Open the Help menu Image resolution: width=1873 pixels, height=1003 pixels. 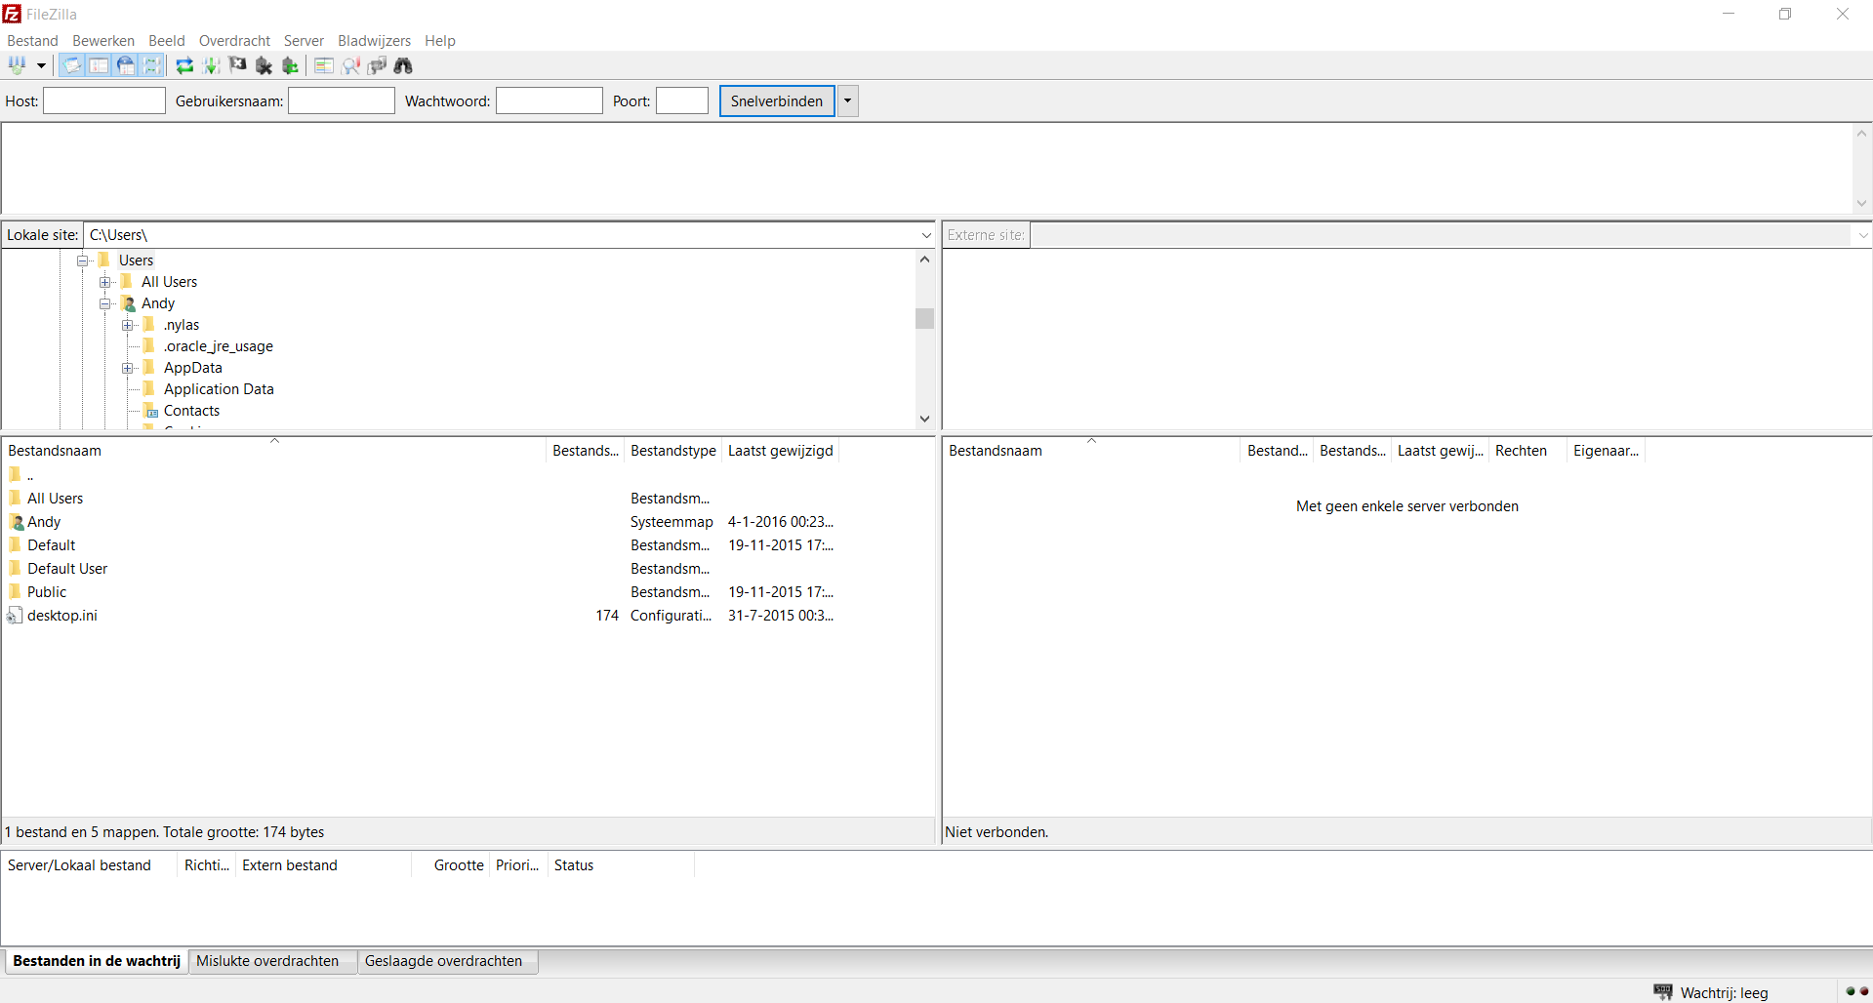(440, 41)
